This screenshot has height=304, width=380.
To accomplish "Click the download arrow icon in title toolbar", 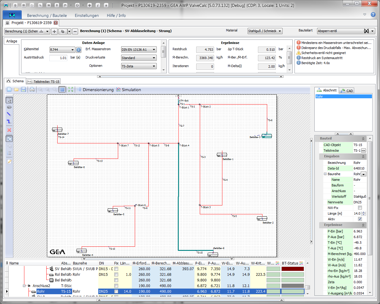I will point(106,5).
